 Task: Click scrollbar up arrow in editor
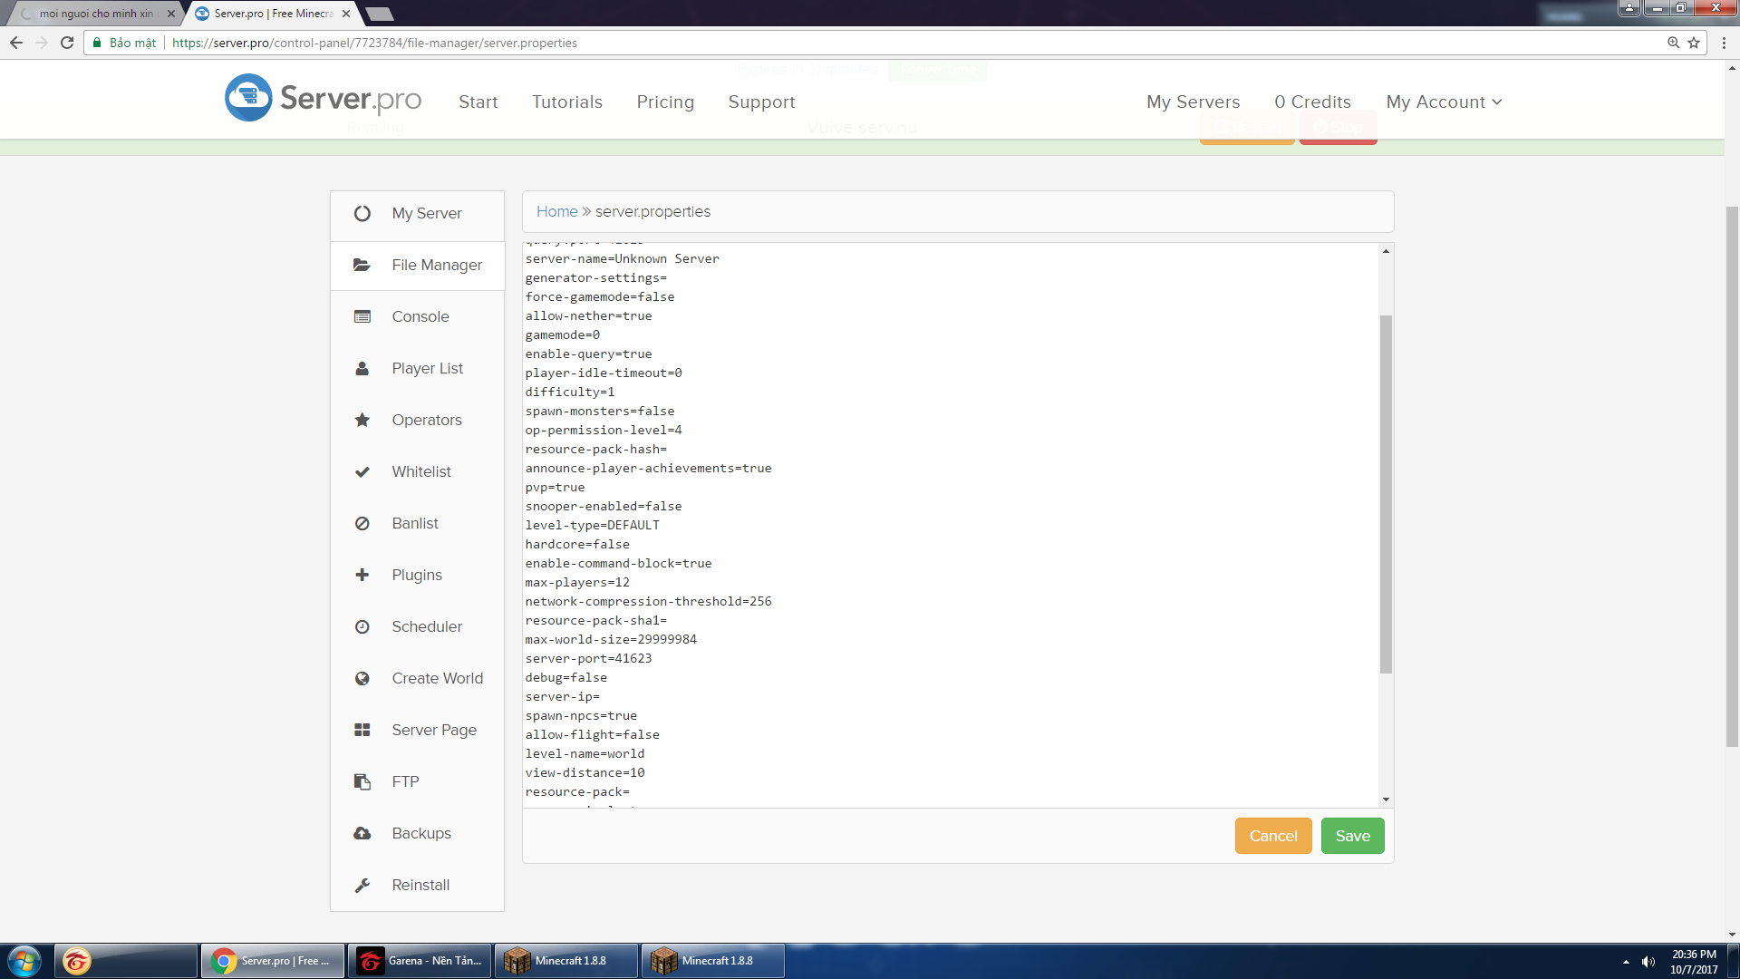pos(1386,251)
